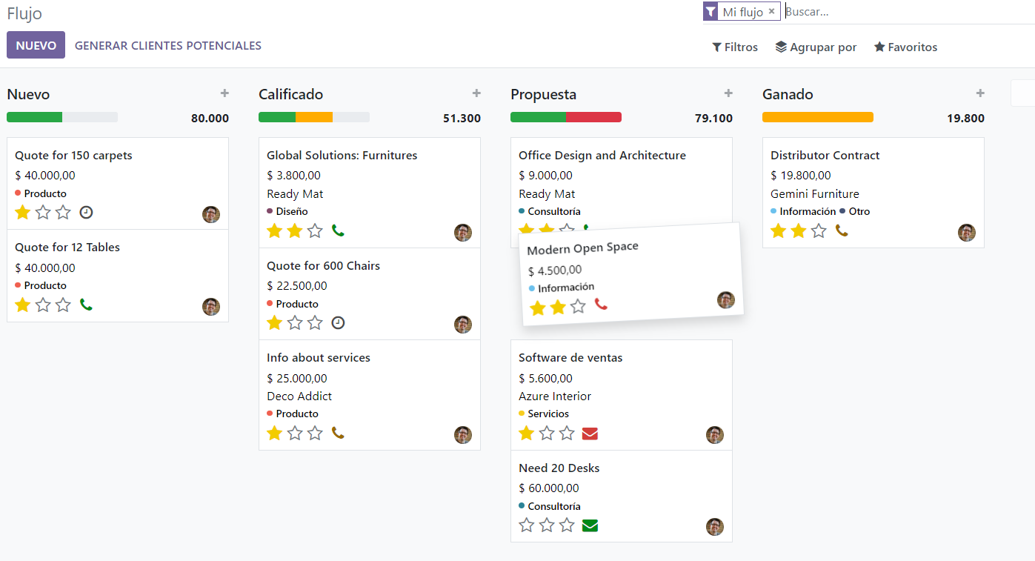Click the red envelope icon on Software de ventas
Viewport: 1035px width, 561px height.
pyautogui.click(x=590, y=433)
